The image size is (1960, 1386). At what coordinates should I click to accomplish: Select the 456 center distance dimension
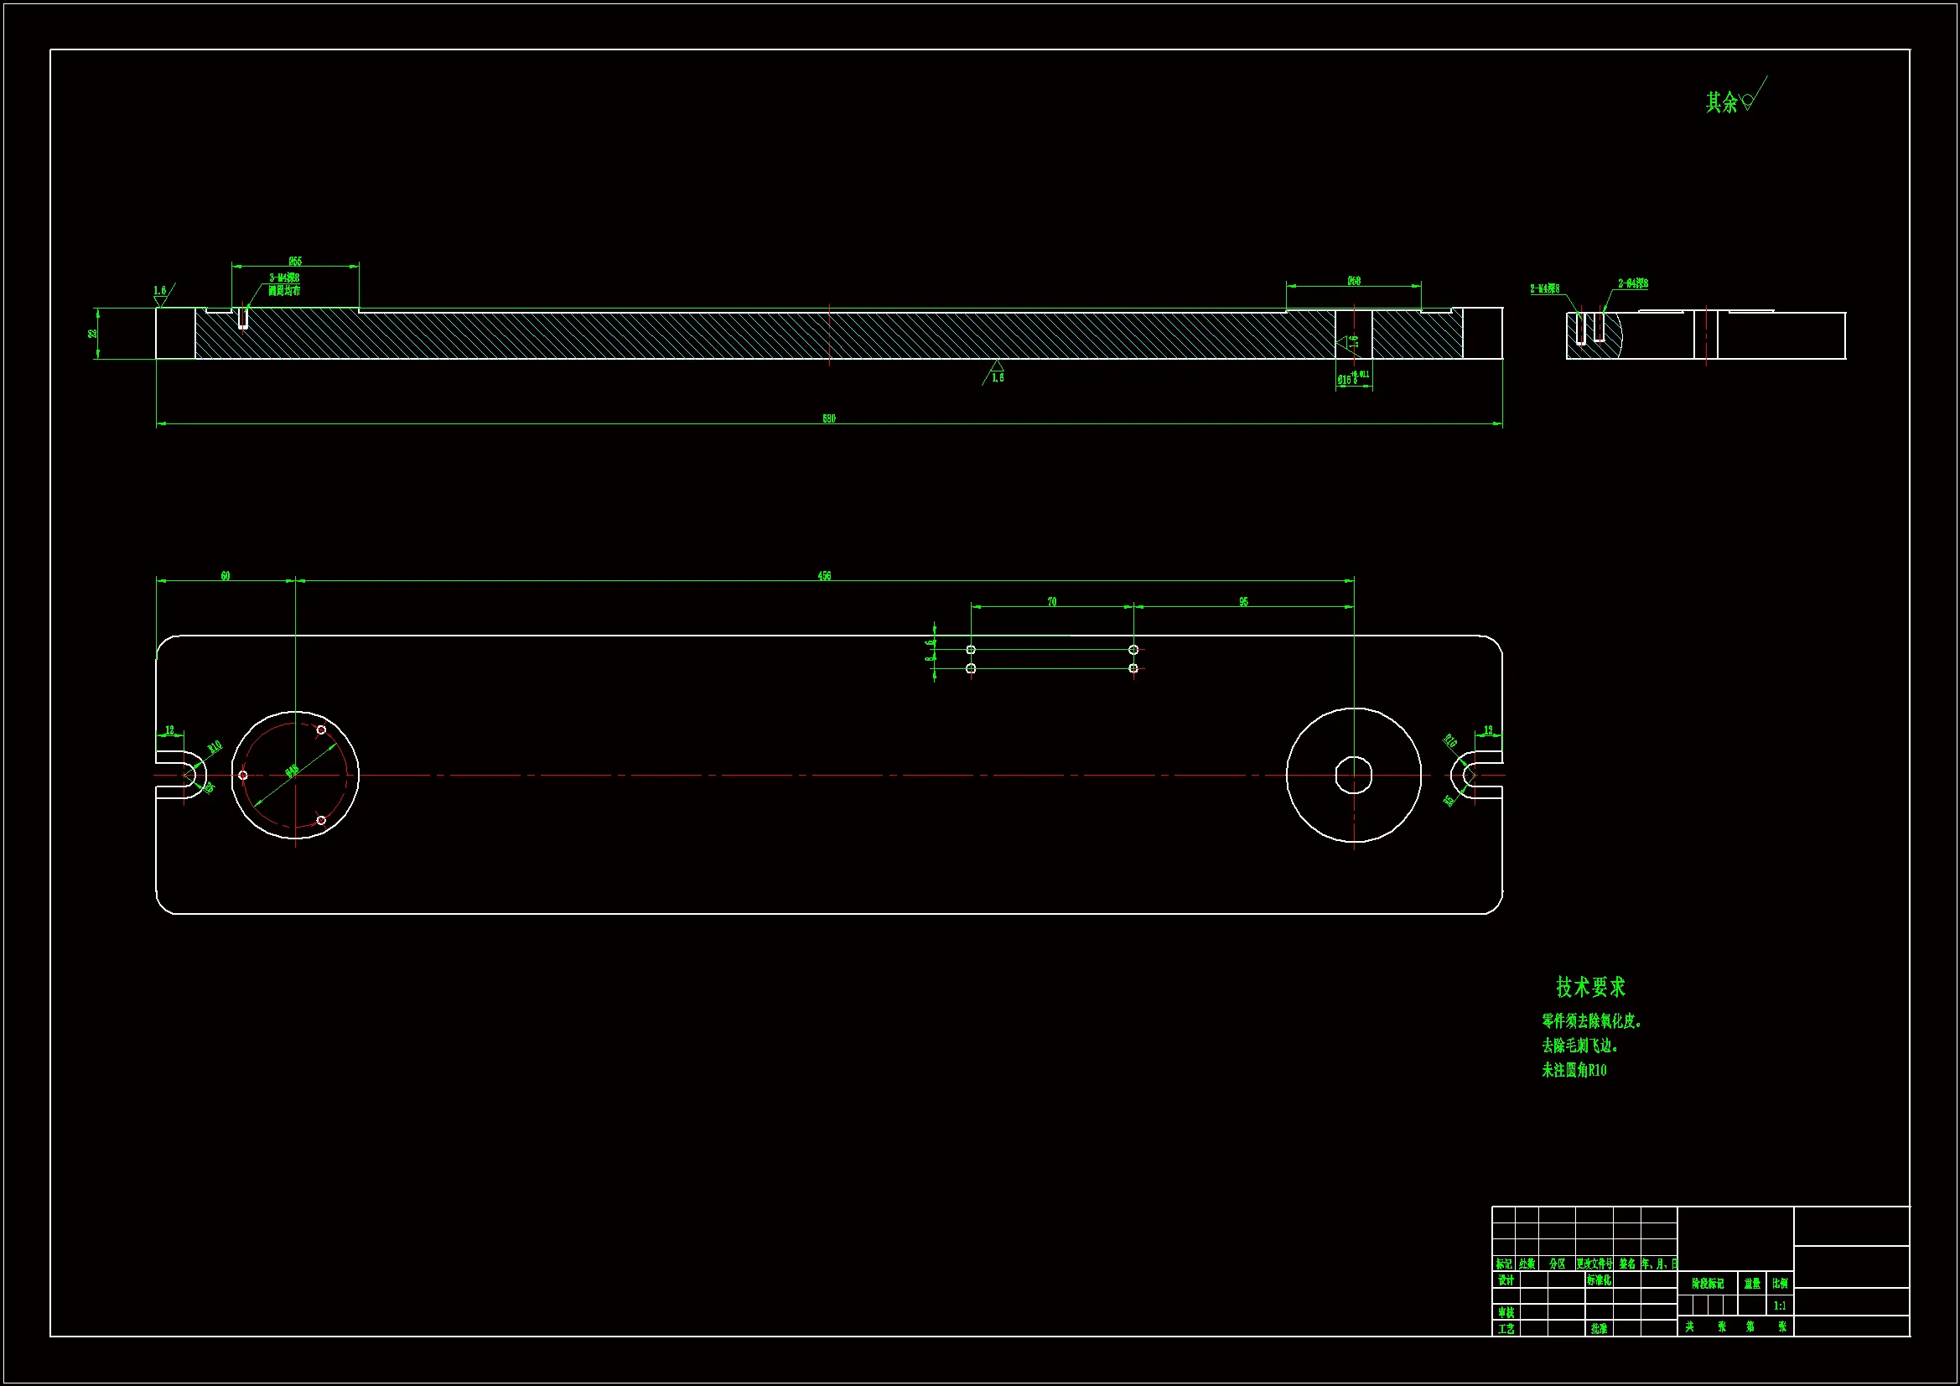(x=824, y=575)
